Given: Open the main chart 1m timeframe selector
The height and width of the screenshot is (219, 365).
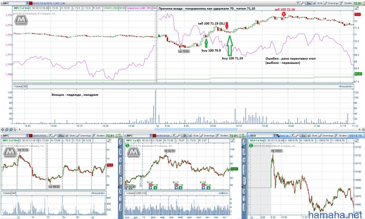Looking at the screenshot, I should coord(309,3).
